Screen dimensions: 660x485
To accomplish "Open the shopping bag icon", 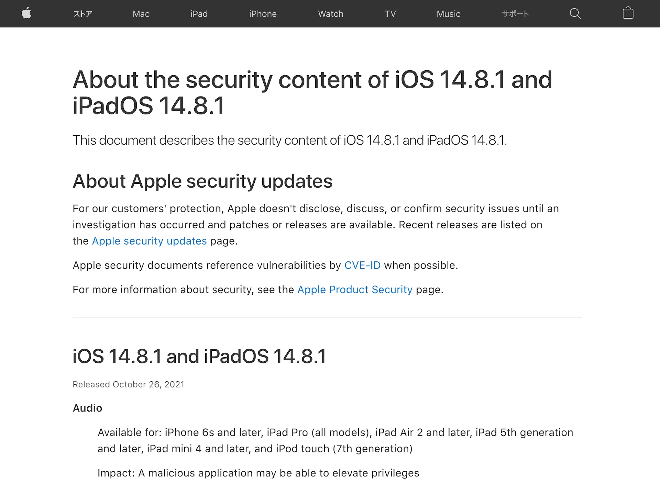I will (628, 13).
